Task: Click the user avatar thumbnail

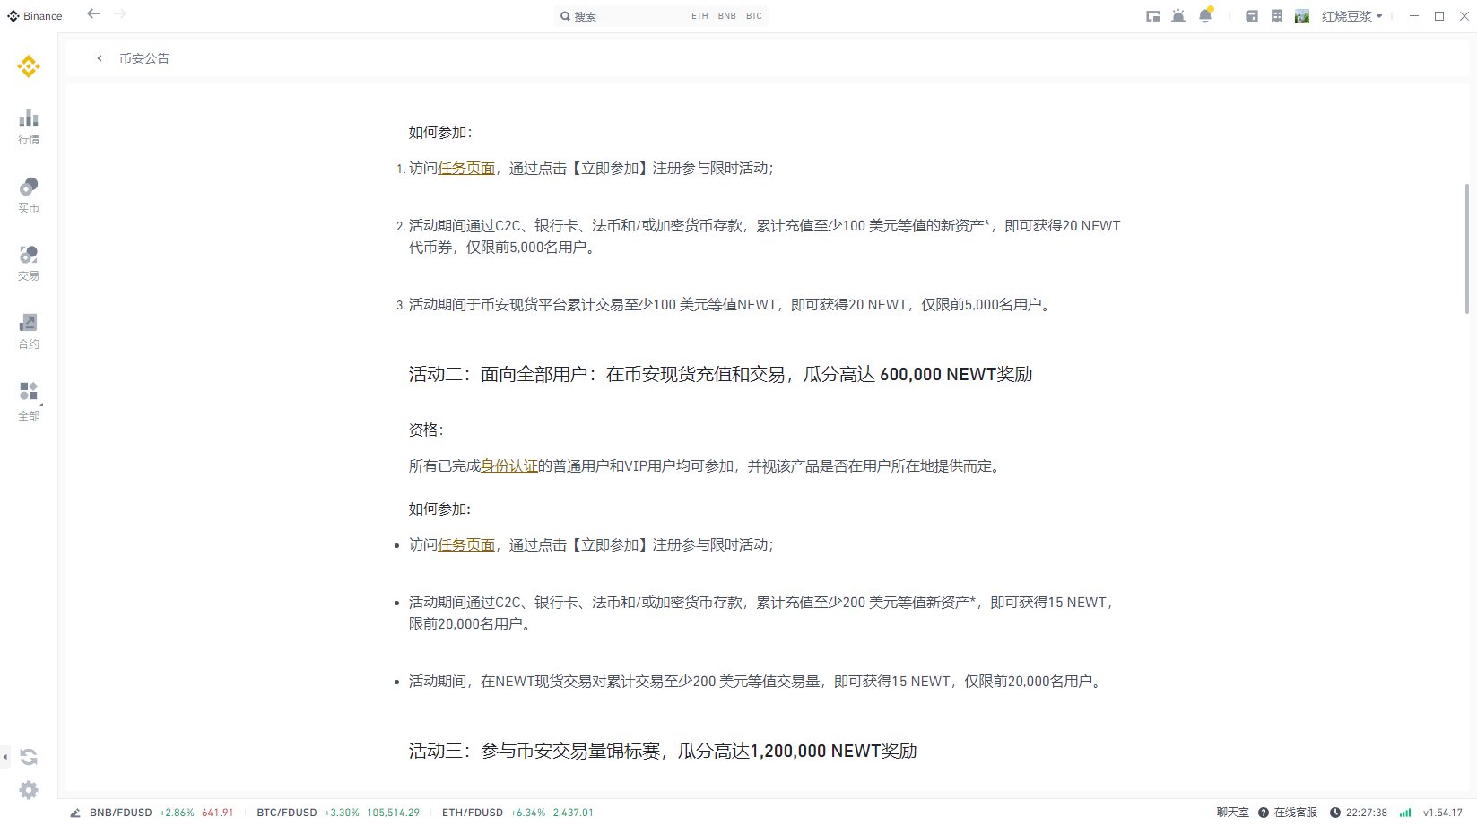Action: 1302,16
